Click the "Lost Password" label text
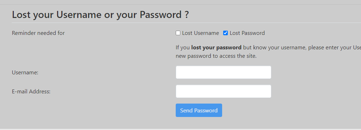This screenshot has width=361, height=130. [247, 33]
